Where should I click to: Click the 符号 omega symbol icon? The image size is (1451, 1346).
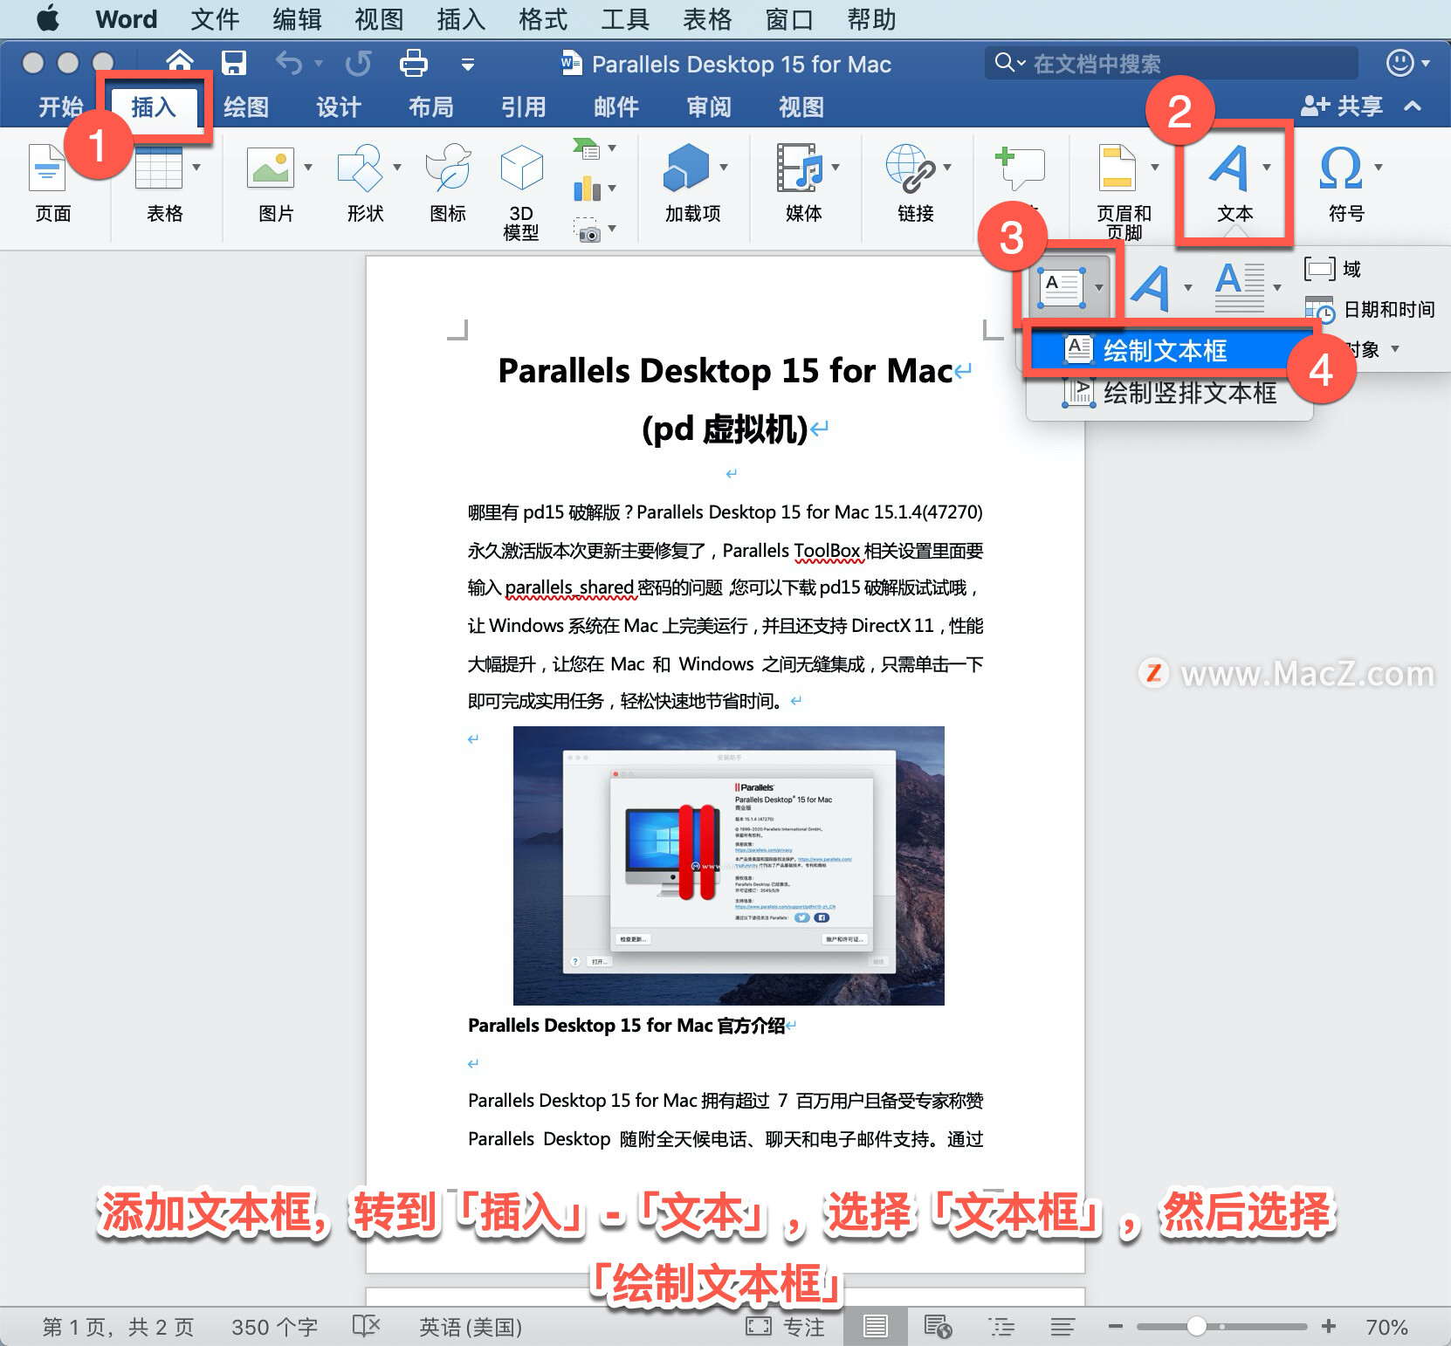(1341, 168)
